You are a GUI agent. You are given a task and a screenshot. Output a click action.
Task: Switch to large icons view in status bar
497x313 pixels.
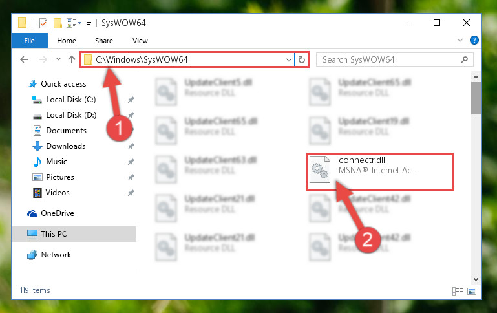tap(472, 291)
